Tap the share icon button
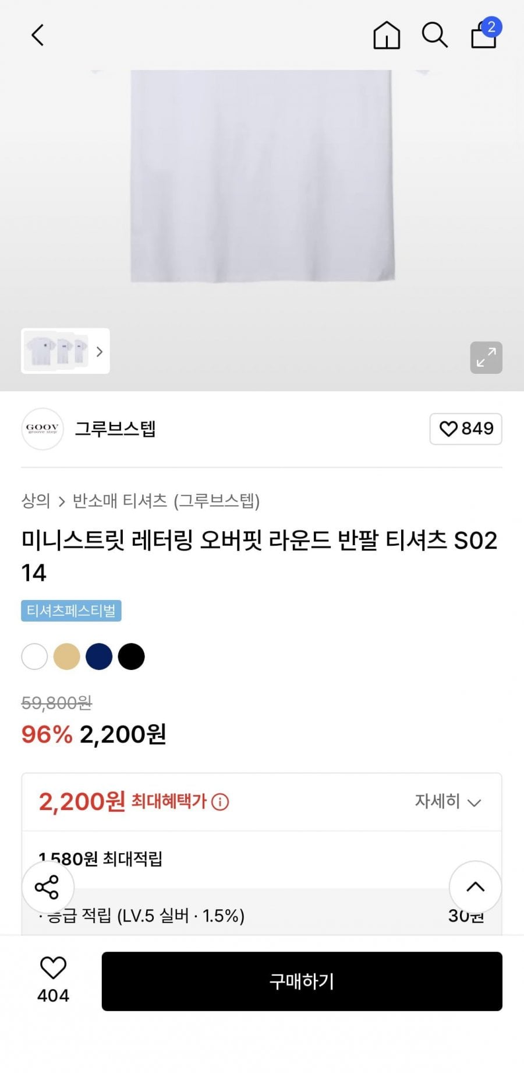524x1073 pixels. coord(48,887)
